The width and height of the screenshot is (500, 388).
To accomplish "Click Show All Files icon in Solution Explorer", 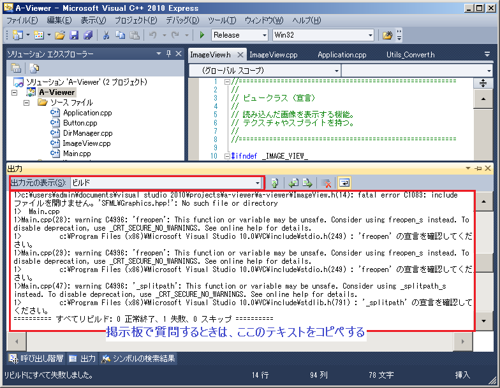I will (x=34, y=68).
